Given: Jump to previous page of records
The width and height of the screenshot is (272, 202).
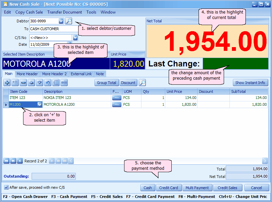Looking at the screenshot, I should [13, 161].
